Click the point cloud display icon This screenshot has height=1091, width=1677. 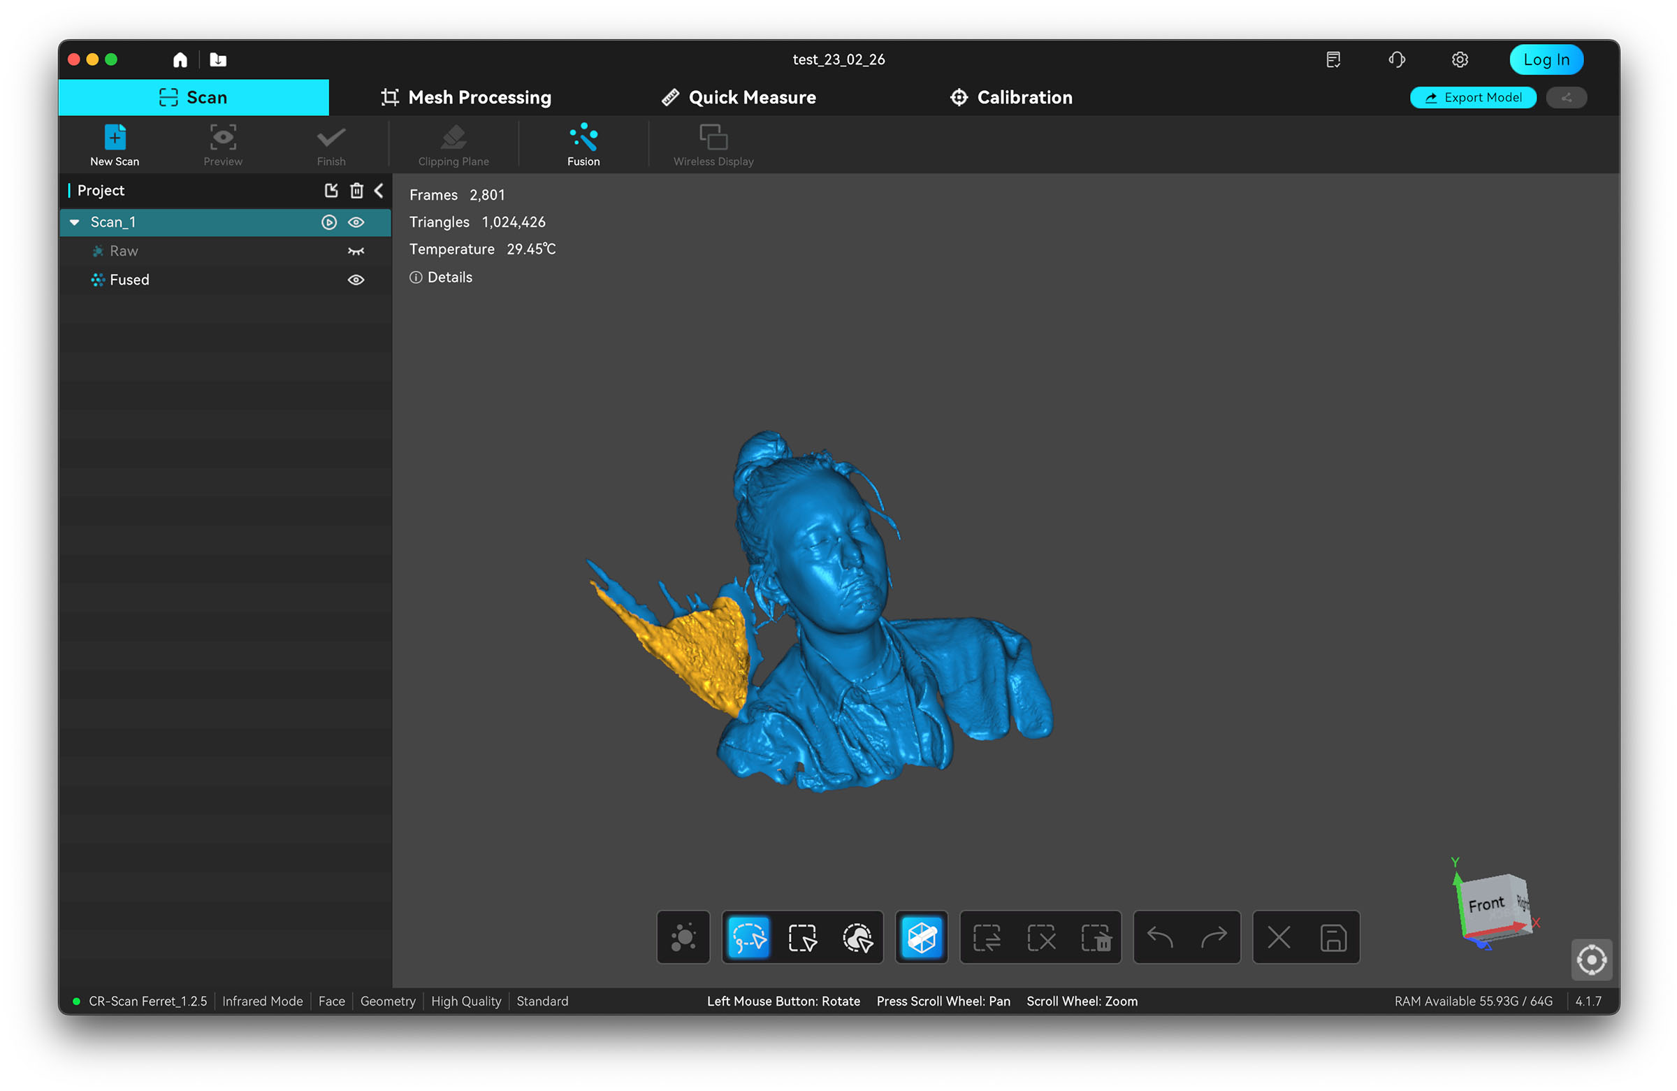[683, 937]
